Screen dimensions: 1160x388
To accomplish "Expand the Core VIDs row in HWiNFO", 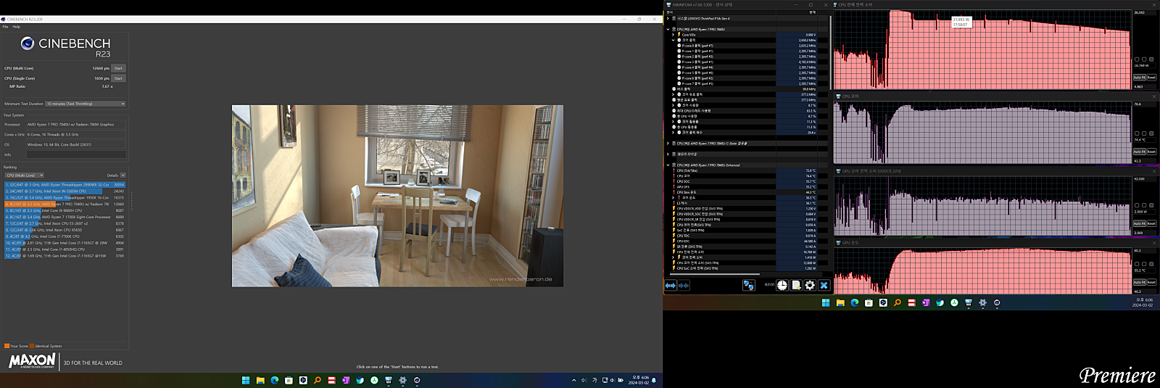I will coord(673,35).
